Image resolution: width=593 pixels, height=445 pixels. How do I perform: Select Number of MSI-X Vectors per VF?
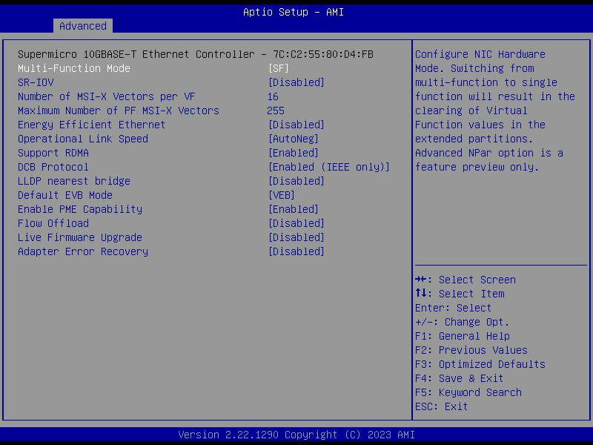tap(107, 96)
